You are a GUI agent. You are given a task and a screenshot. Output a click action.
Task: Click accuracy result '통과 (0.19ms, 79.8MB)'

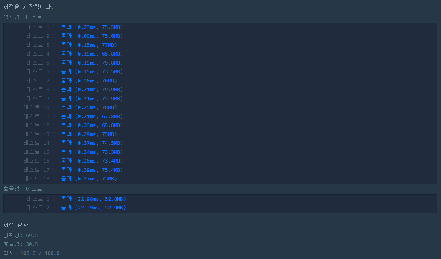(92, 63)
